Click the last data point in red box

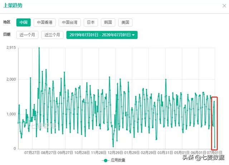pos(215,147)
